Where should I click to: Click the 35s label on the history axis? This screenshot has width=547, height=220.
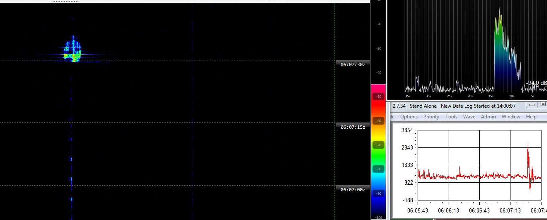pyautogui.click(x=407, y=96)
